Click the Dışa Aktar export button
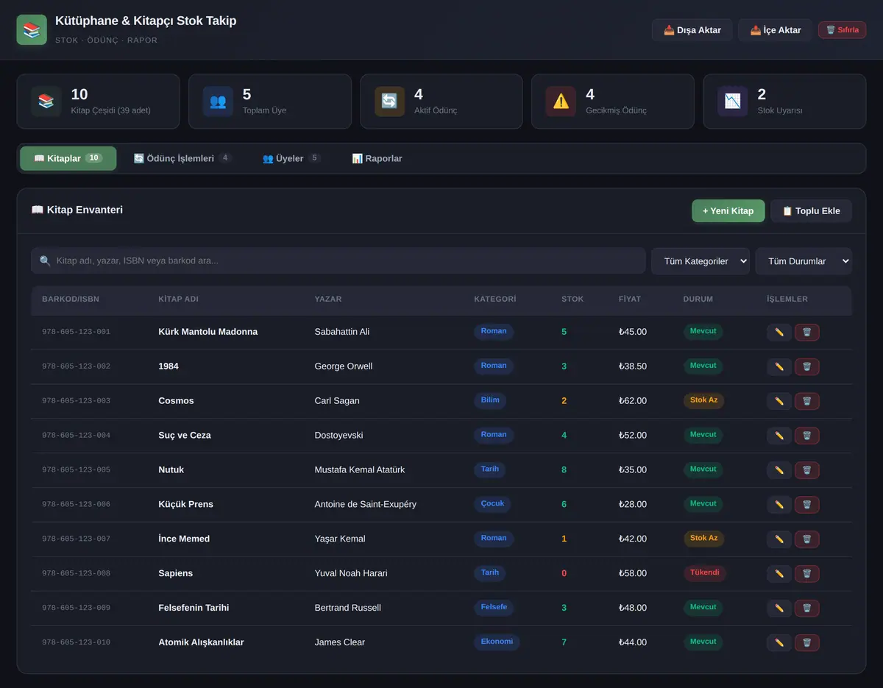The width and height of the screenshot is (883, 688). click(692, 30)
